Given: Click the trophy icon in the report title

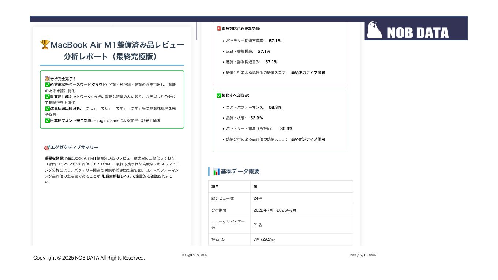Looking at the screenshot, I should (45, 45).
